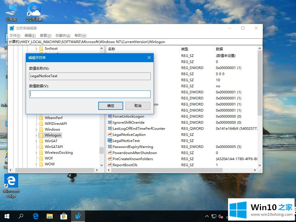This screenshot has height=222, width=296.
Task: Click the WOW folder icon
Action: (x=41, y=164)
